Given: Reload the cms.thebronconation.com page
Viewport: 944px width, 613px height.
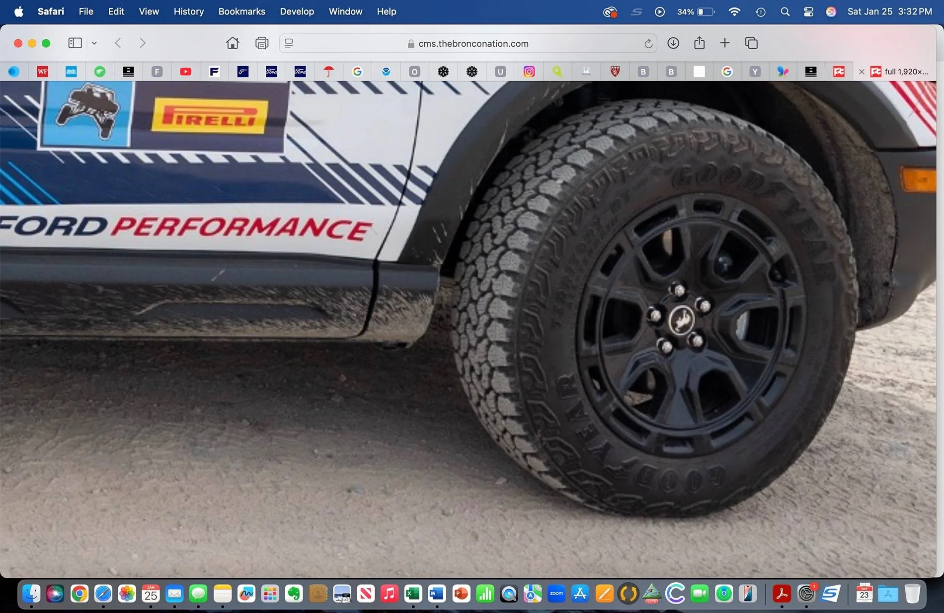Looking at the screenshot, I should pos(647,44).
